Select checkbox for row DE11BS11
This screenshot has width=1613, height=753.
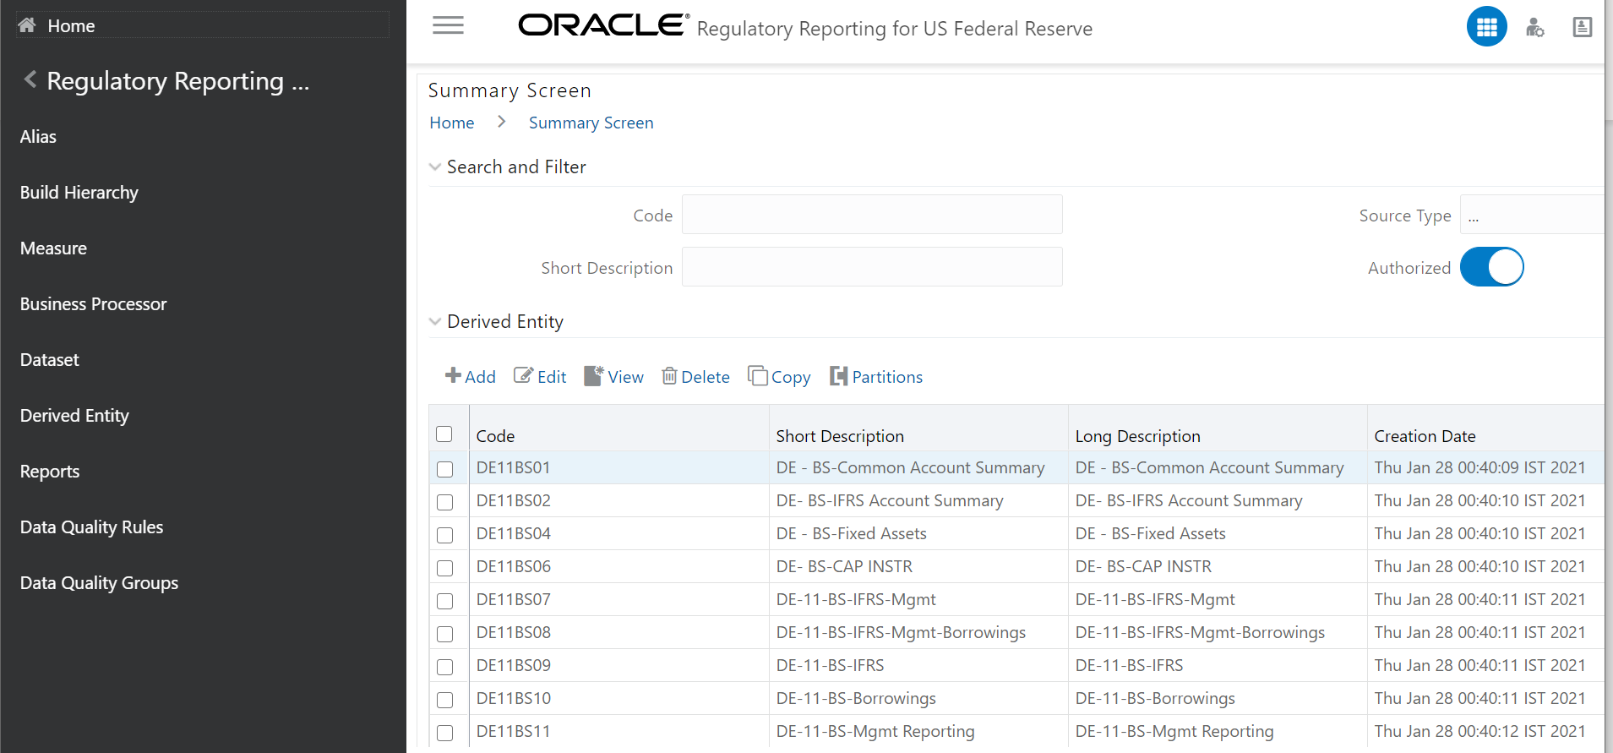point(445,733)
